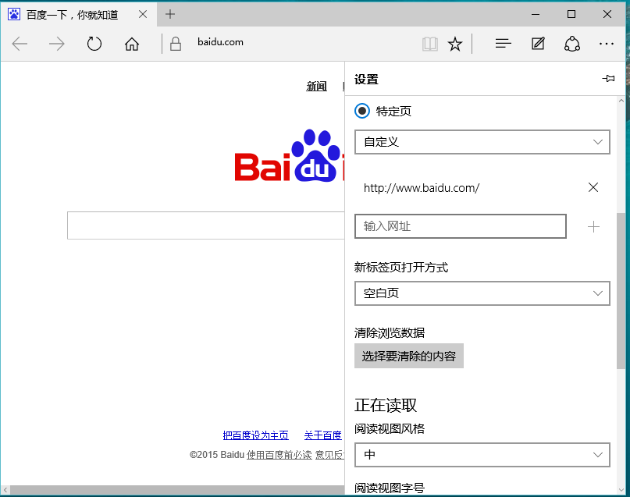Select the 特定页 radio button
This screenshot has width=630, height=497.
(362, 111)
